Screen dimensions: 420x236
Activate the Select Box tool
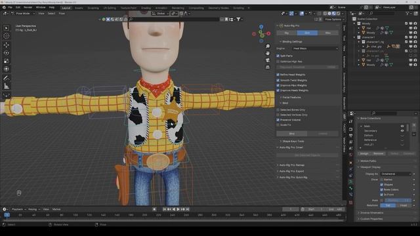pos(6,28)
